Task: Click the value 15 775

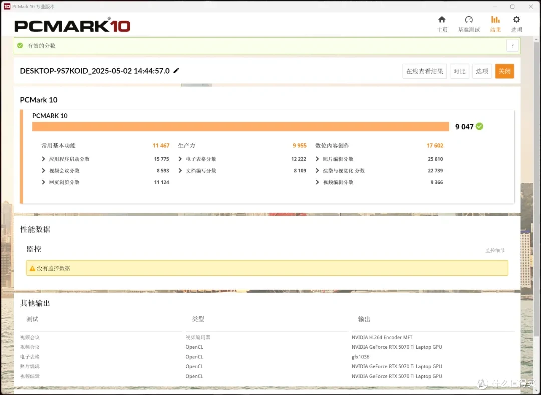Action: pyautogui.click(x=161, y=159)
